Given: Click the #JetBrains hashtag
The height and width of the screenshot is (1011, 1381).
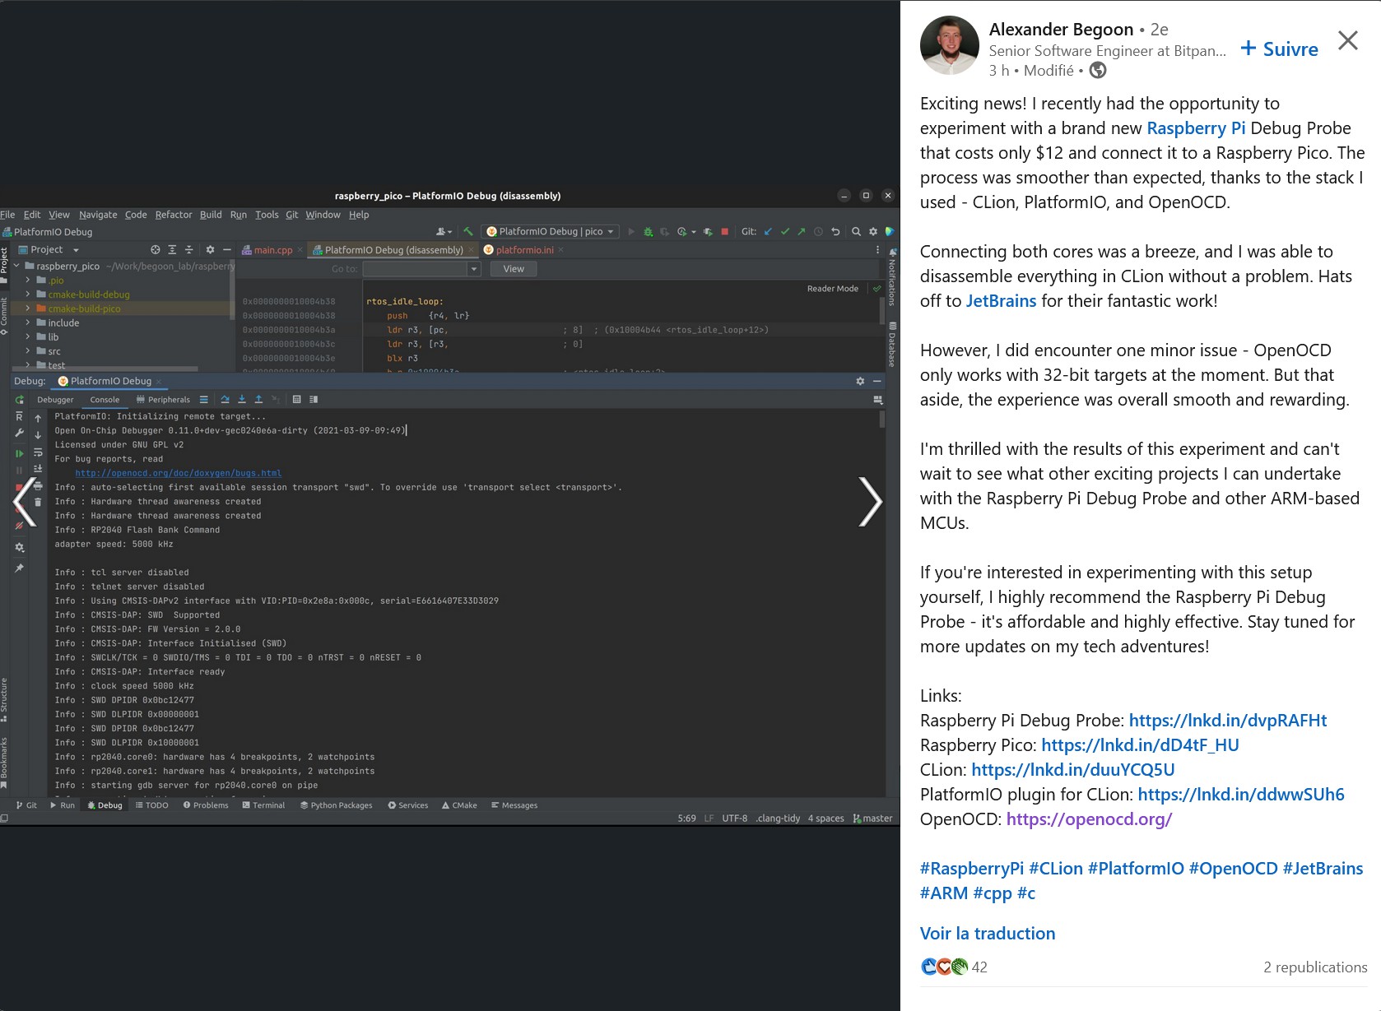Looking at the screenshot, I should (1323, 869).
